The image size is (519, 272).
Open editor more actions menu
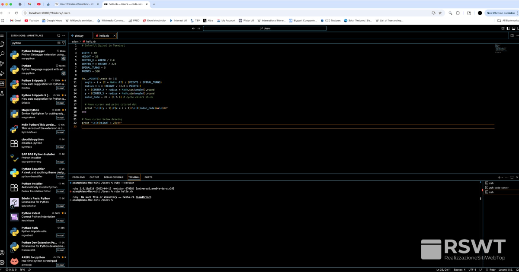click(516, 35)
